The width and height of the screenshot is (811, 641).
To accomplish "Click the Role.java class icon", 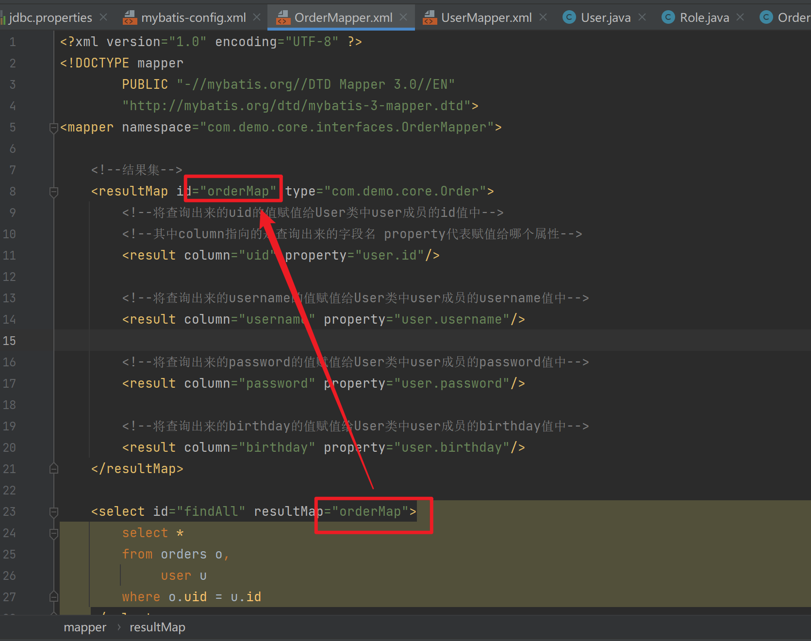I will [x=668, y=18].
